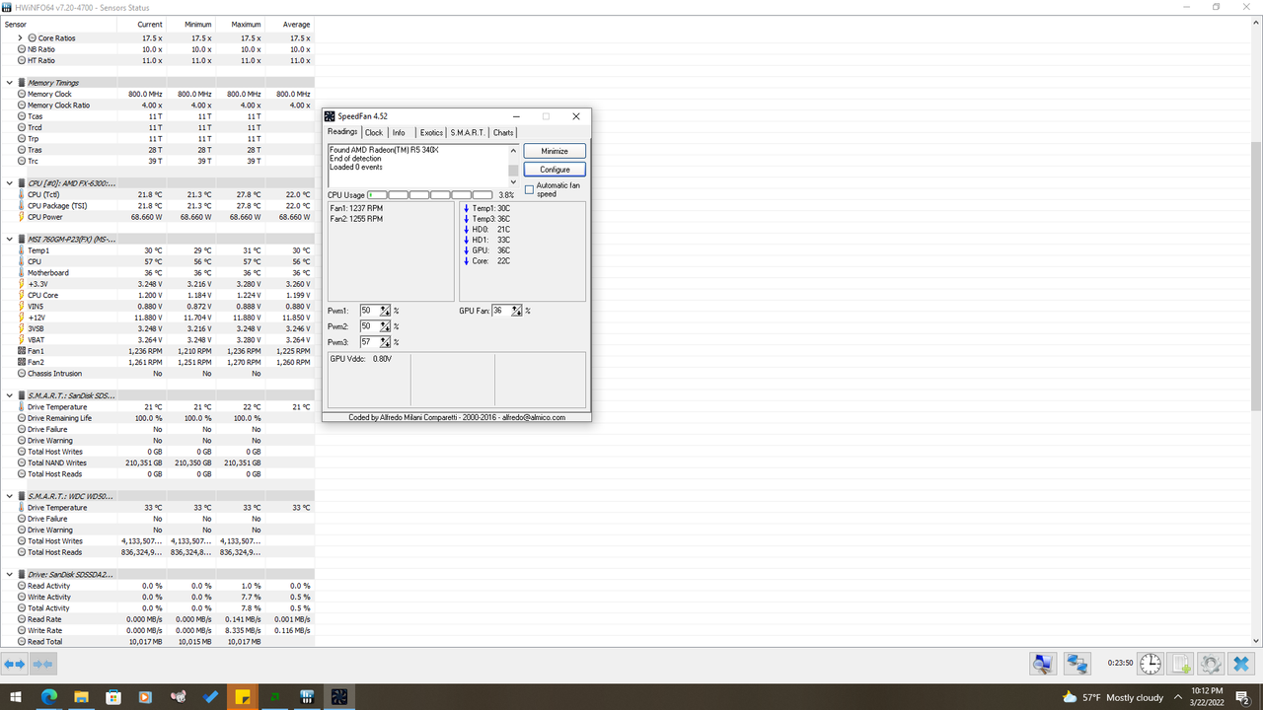Click the lightning icon on CPU Power row

pyautogui.click(x=22, y=217)
